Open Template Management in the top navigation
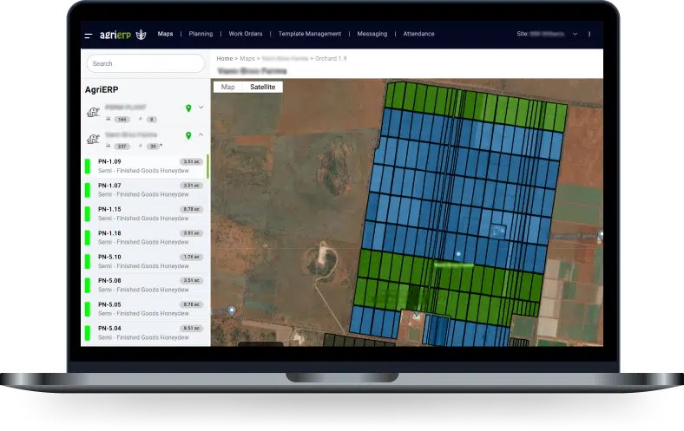 click(x=308, y=35)
